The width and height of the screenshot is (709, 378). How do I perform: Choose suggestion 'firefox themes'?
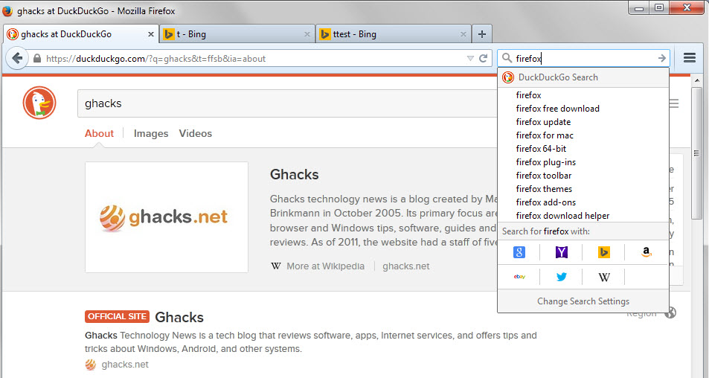[x=583, y=189]
